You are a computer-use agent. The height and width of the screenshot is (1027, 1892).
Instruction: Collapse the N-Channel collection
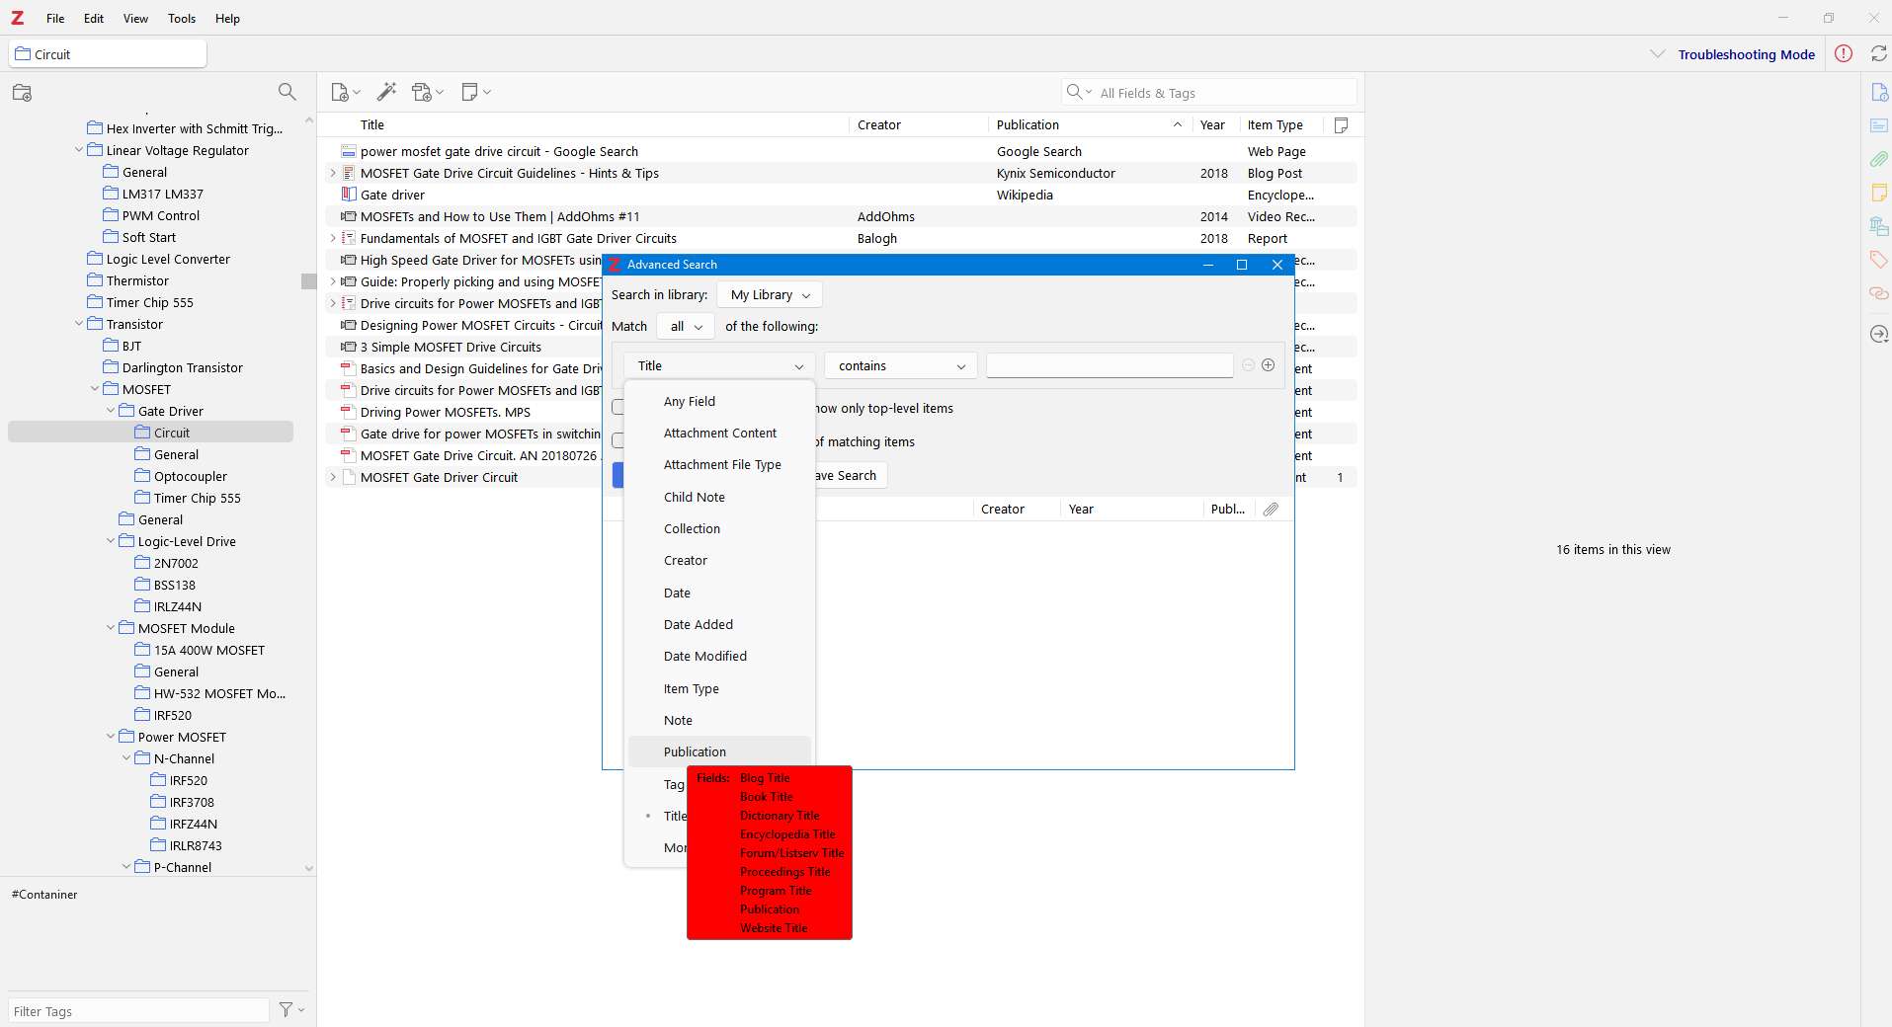126,759
